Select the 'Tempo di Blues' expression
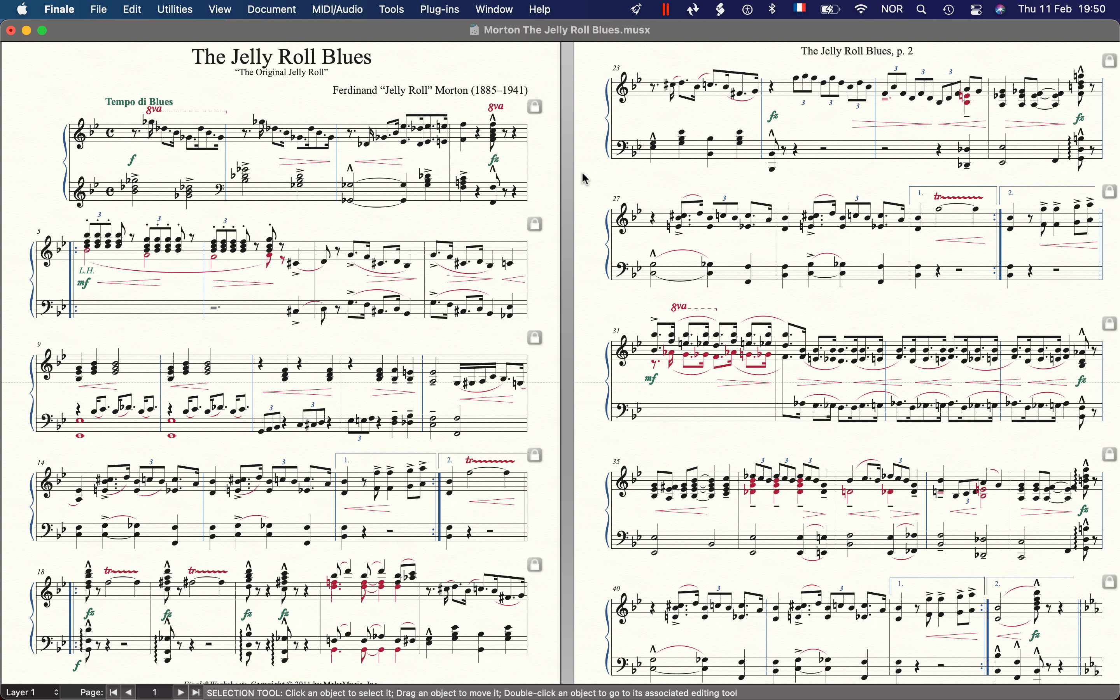 139,101
